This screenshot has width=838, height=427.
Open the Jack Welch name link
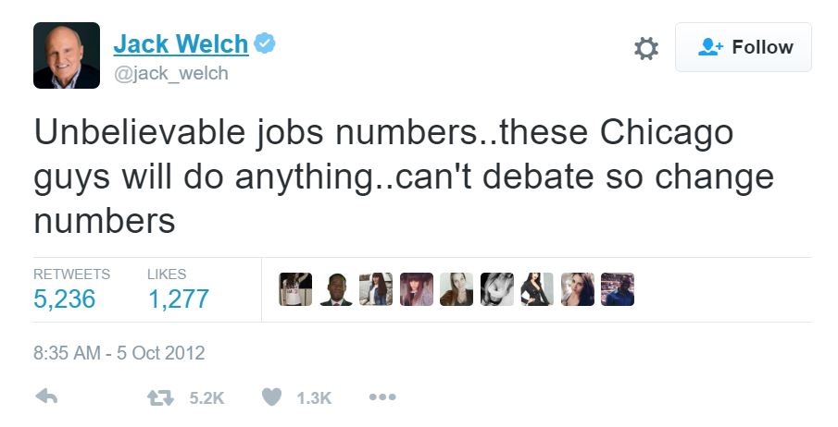pos(181,43)
